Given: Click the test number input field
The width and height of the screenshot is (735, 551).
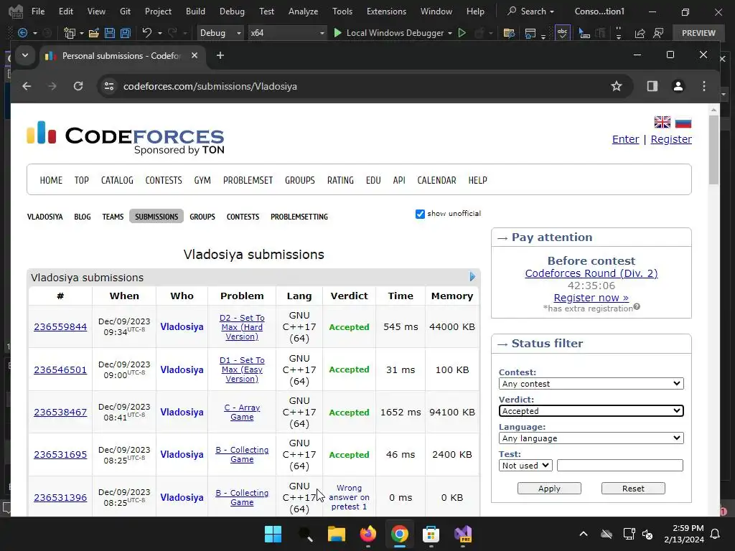Looking at the screenshot, I should click(x=620, y=465).
